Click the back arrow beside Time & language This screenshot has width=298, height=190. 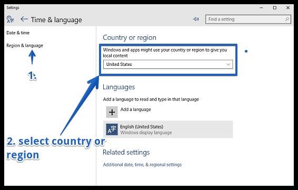(24, 19)
